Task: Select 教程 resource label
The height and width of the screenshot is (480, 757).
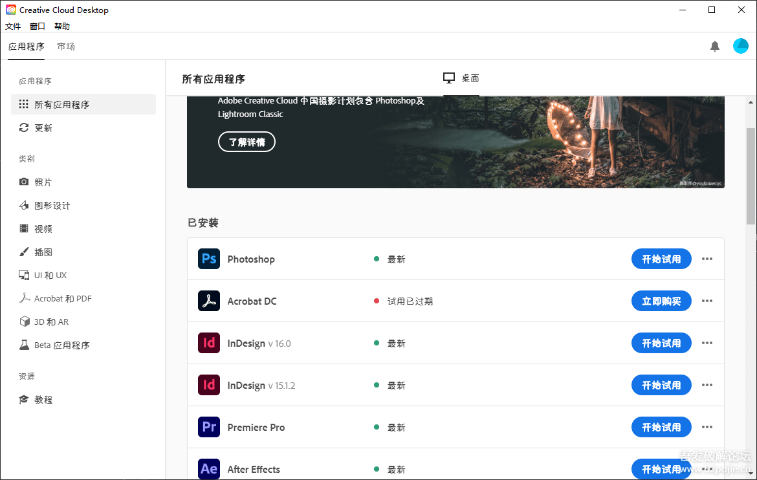Action: (43, 400)
